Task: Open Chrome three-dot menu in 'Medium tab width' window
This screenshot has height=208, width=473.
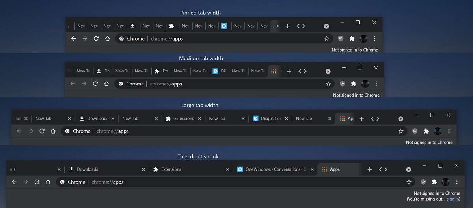Action: tap(376, 84)
